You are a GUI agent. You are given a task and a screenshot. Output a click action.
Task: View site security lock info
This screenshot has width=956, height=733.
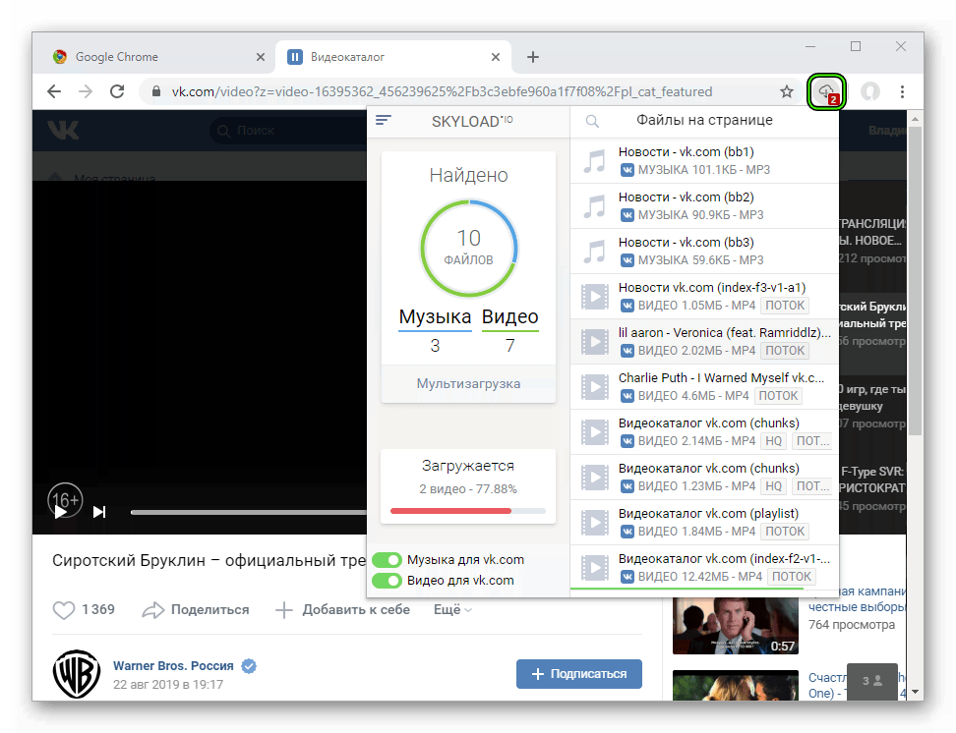pos(156,92)
